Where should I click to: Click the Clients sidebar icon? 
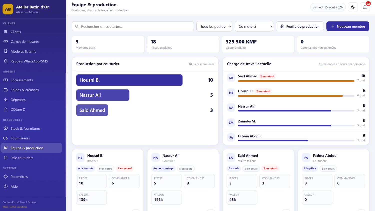click(x=6, y=32)
